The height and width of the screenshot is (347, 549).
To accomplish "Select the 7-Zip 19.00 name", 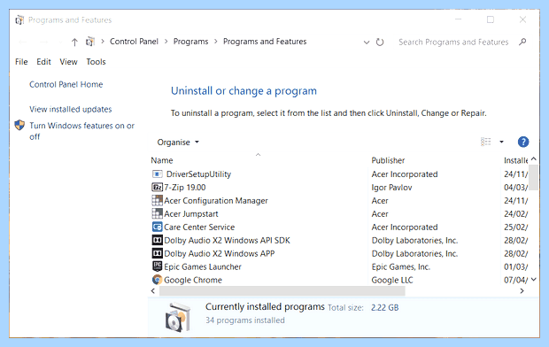I will tap(184, 188).
